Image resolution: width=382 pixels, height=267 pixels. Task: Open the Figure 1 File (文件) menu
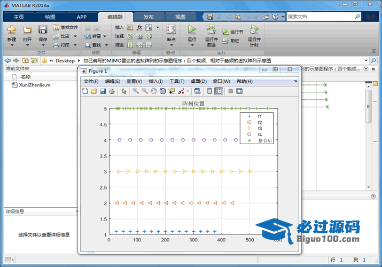coord(91,81)
